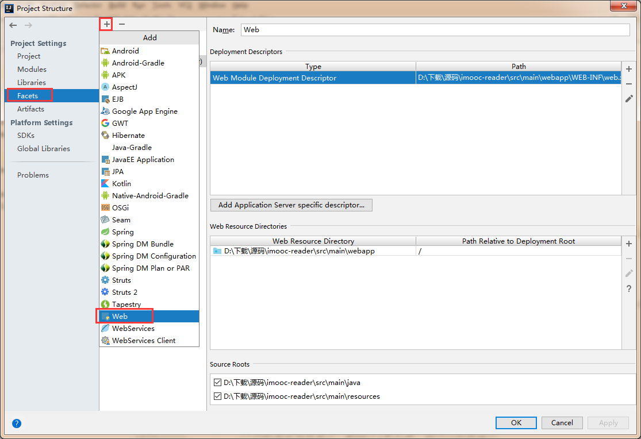The image size is (641, 439).
Task: Select Spring DM Configuration facet
Action: click(x=149, y=256)
